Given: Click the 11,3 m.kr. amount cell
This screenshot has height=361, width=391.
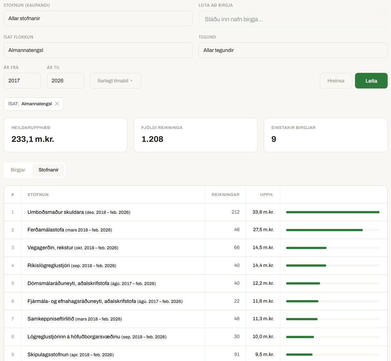Looking at the screenshot, I should point(263,319).
